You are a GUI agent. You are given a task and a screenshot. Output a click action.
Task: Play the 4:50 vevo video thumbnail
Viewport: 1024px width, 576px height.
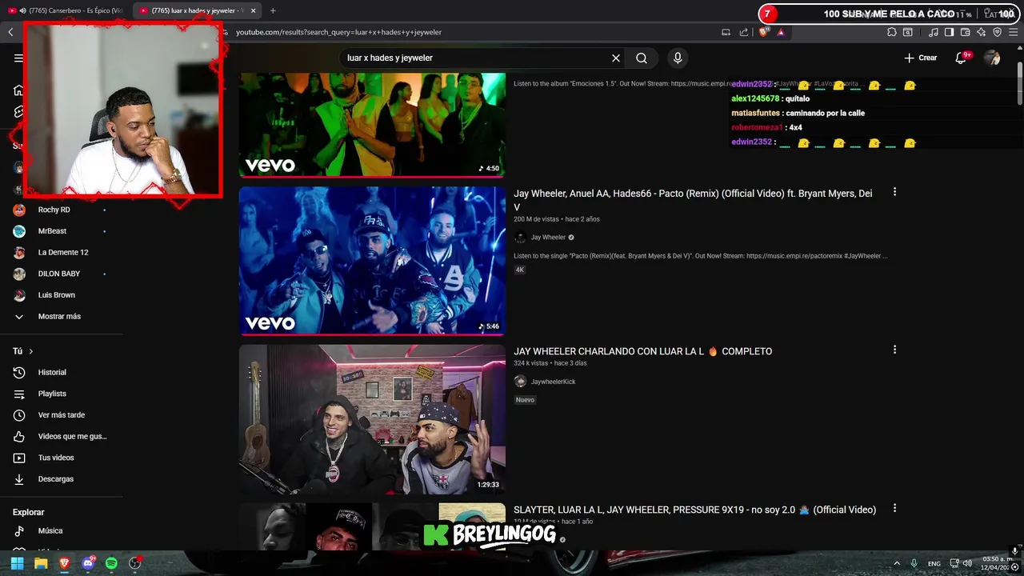click(x=372, y=125)
